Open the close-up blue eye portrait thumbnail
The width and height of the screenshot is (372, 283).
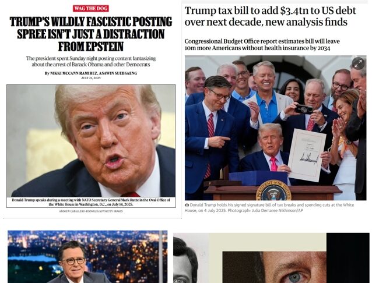pyautogui.click(x=274, y=267)
